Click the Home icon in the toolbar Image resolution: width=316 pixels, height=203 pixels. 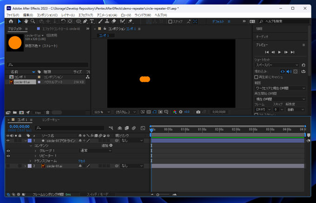(x=11, y=21)
